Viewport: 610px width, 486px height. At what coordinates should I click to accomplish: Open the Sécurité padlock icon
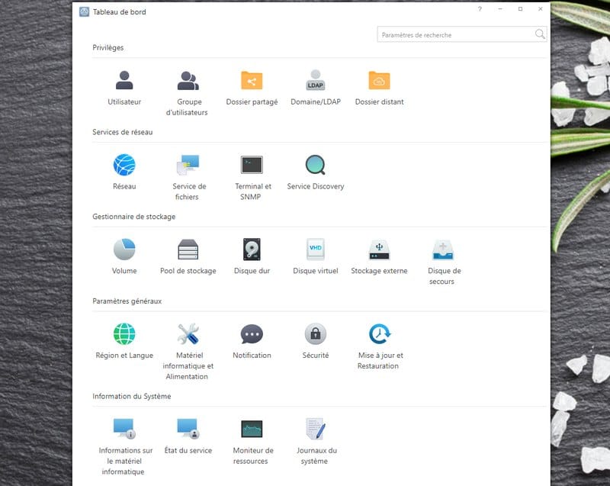pos(316,334)
